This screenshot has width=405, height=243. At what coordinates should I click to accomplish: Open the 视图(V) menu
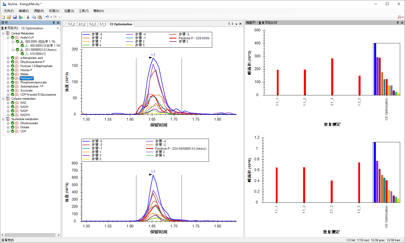tap(54, 11)
